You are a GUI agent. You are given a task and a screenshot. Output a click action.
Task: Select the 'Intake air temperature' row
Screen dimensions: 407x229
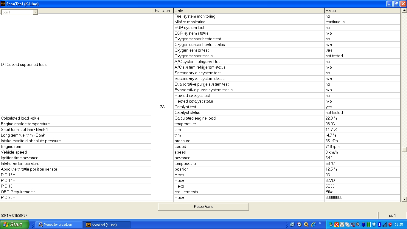coord(75,163)
